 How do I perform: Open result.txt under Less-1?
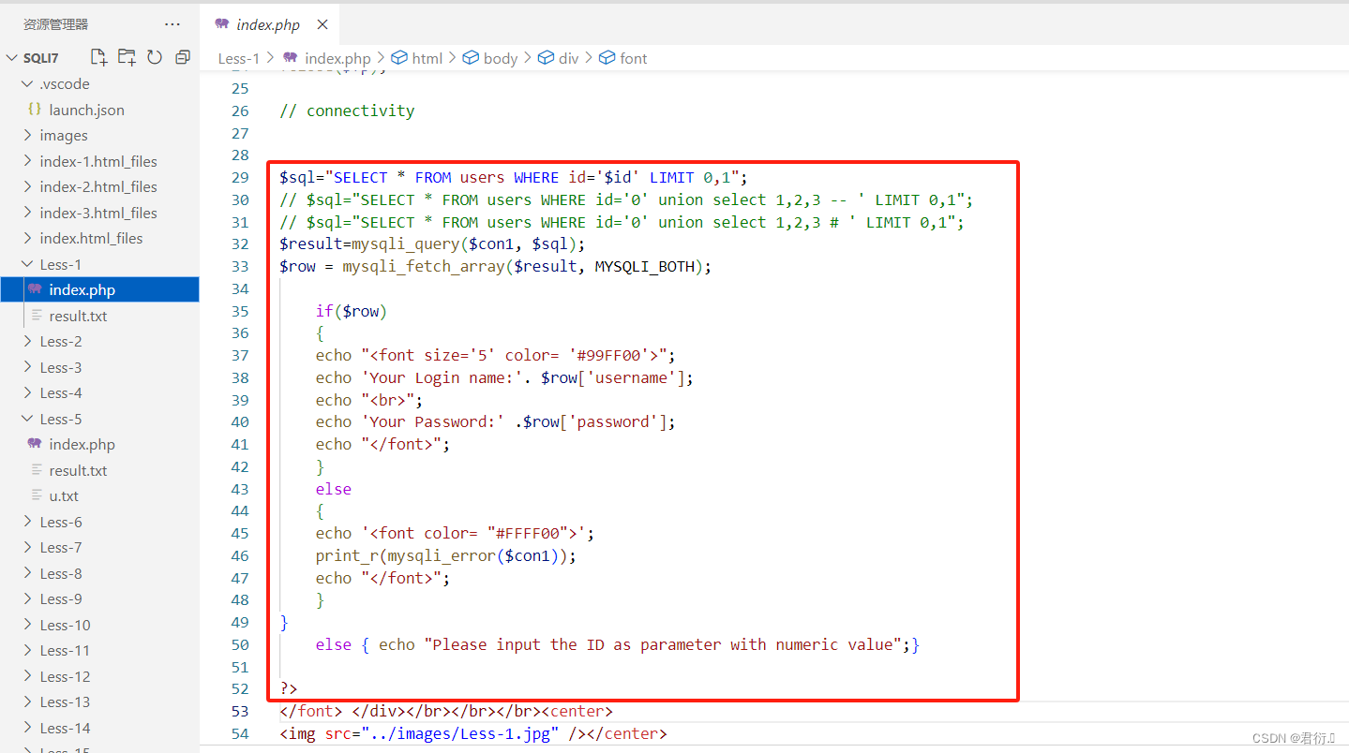click(x=79, y=316)
